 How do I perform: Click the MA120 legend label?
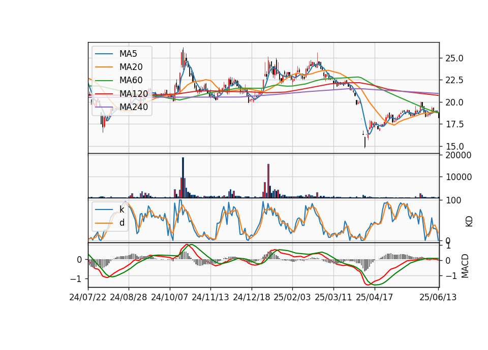[134, 94]
